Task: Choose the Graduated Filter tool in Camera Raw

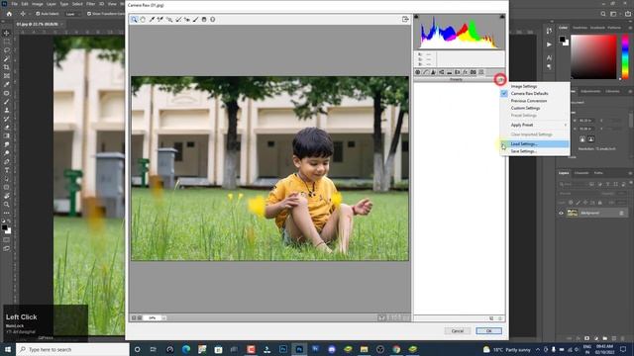Action: coord(204,20)
